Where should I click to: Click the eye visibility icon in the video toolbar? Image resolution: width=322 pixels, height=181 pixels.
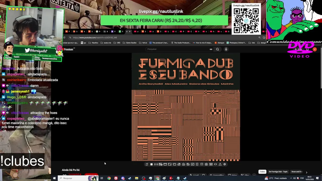pos(160,164)
